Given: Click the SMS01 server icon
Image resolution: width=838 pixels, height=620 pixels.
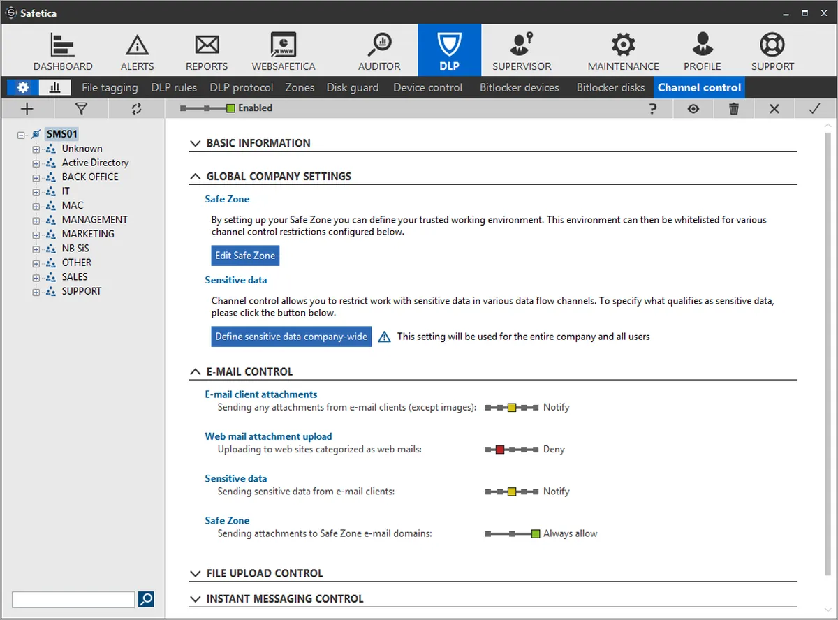Looking at the screenshot, I should tap(36, 134).
